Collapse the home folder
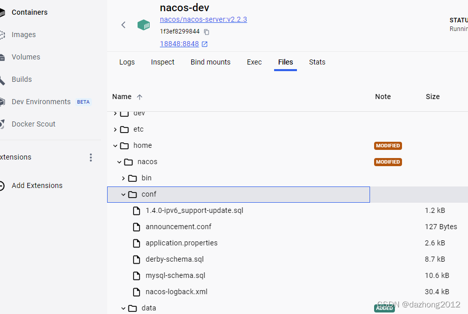The width and height of the screenshot is (468, 314). point(115,145)
